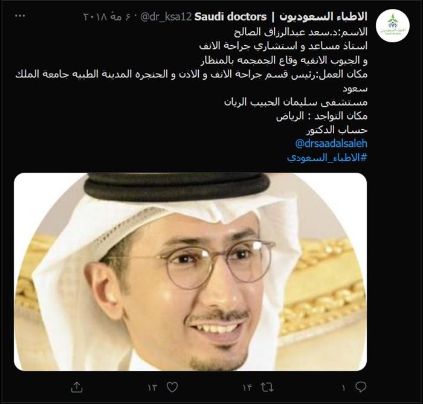
Task: Open the @drsaadalsaleh mention link
Action: (x=331, y=144)
